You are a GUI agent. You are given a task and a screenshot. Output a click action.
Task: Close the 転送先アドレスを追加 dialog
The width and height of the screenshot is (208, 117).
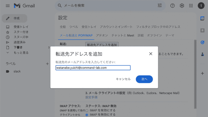point(150,54)
